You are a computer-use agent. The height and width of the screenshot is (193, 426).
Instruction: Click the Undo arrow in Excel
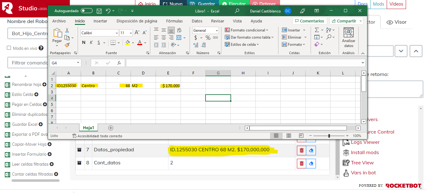click(x=108, y=11)
